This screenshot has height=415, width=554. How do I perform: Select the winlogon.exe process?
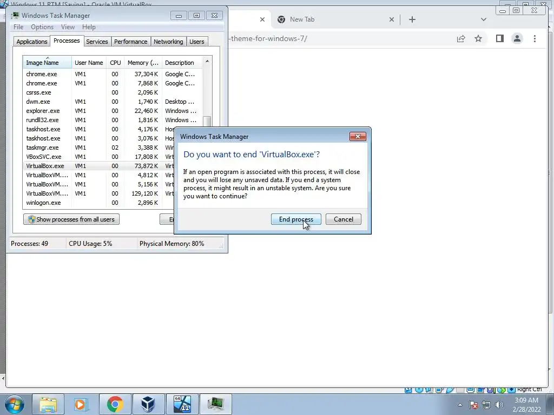[99, 203]
